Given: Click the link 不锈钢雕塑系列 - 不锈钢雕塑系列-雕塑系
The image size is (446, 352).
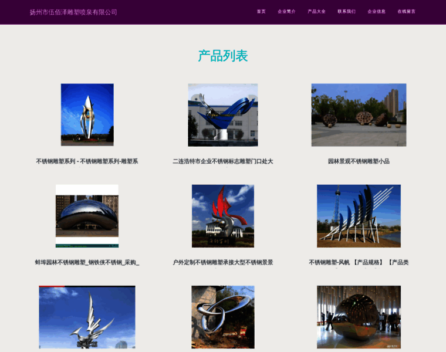Looking at the screenshot, I should (87, 161).
